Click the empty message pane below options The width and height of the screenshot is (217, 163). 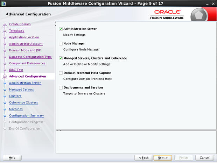tap(136, 142)
